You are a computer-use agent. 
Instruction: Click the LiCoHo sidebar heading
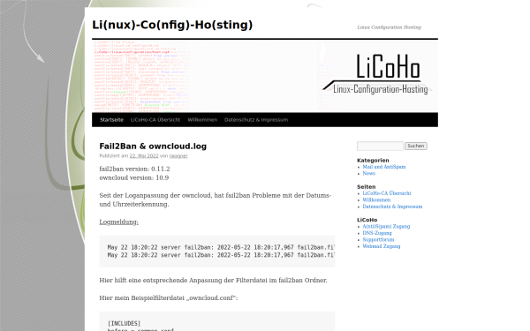tap(367, 220)
